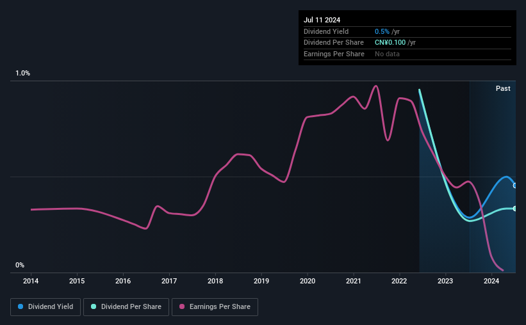
Task: Click the teal Dividend Per Share legend dot
Action: click(x=94, y=306)
